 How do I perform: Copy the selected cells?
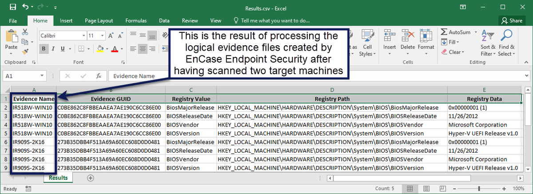click(x=24, y=41)
